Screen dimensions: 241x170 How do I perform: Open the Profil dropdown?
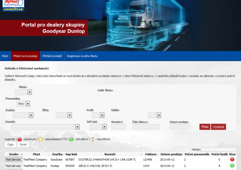(98, 115)
